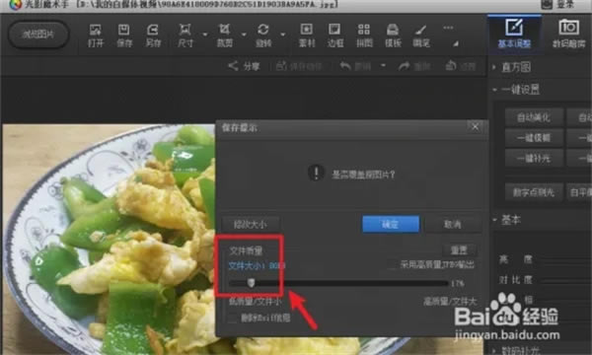Viewport: 592px width, 355px height.
Task: Open the 素材 (Materials) tool
Action: (x=307, y=35)
